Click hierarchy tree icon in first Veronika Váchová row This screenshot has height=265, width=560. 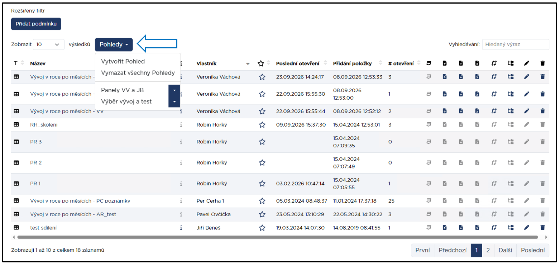click(511, 77)
